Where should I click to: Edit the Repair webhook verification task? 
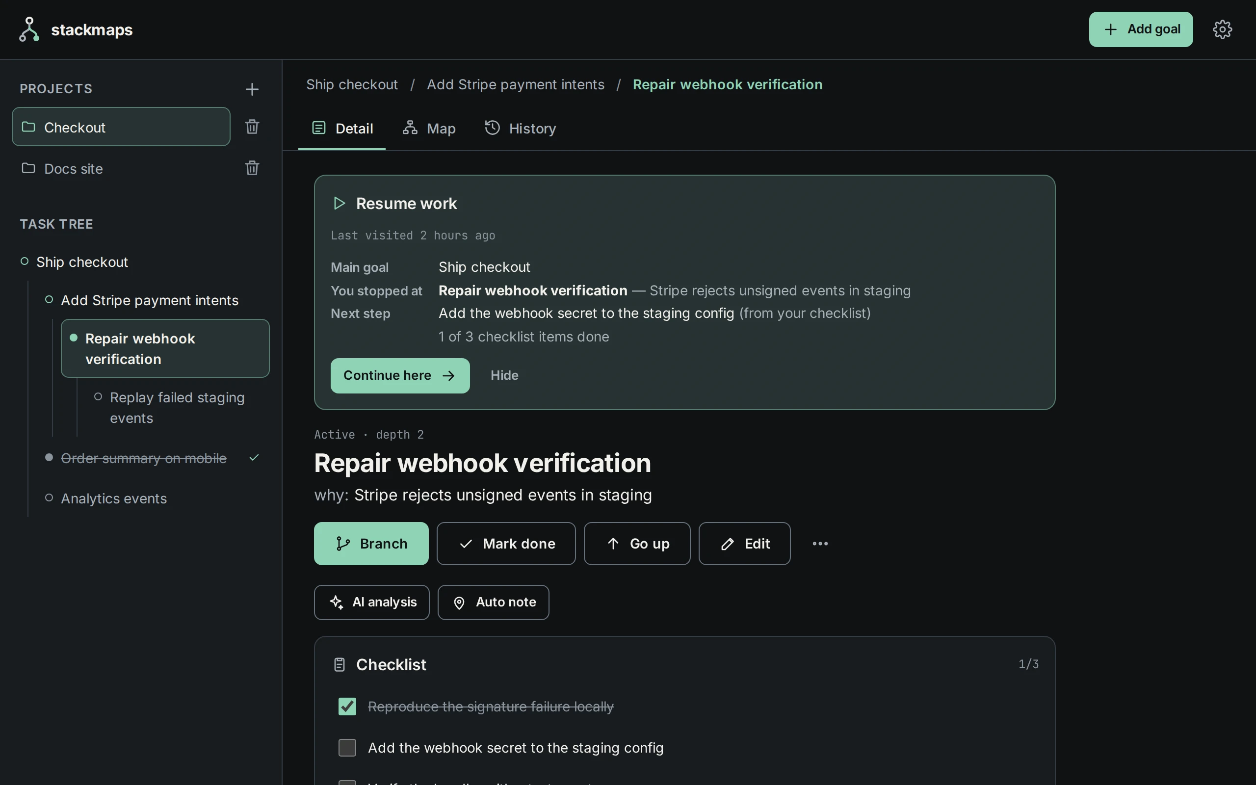click(744, 544)
